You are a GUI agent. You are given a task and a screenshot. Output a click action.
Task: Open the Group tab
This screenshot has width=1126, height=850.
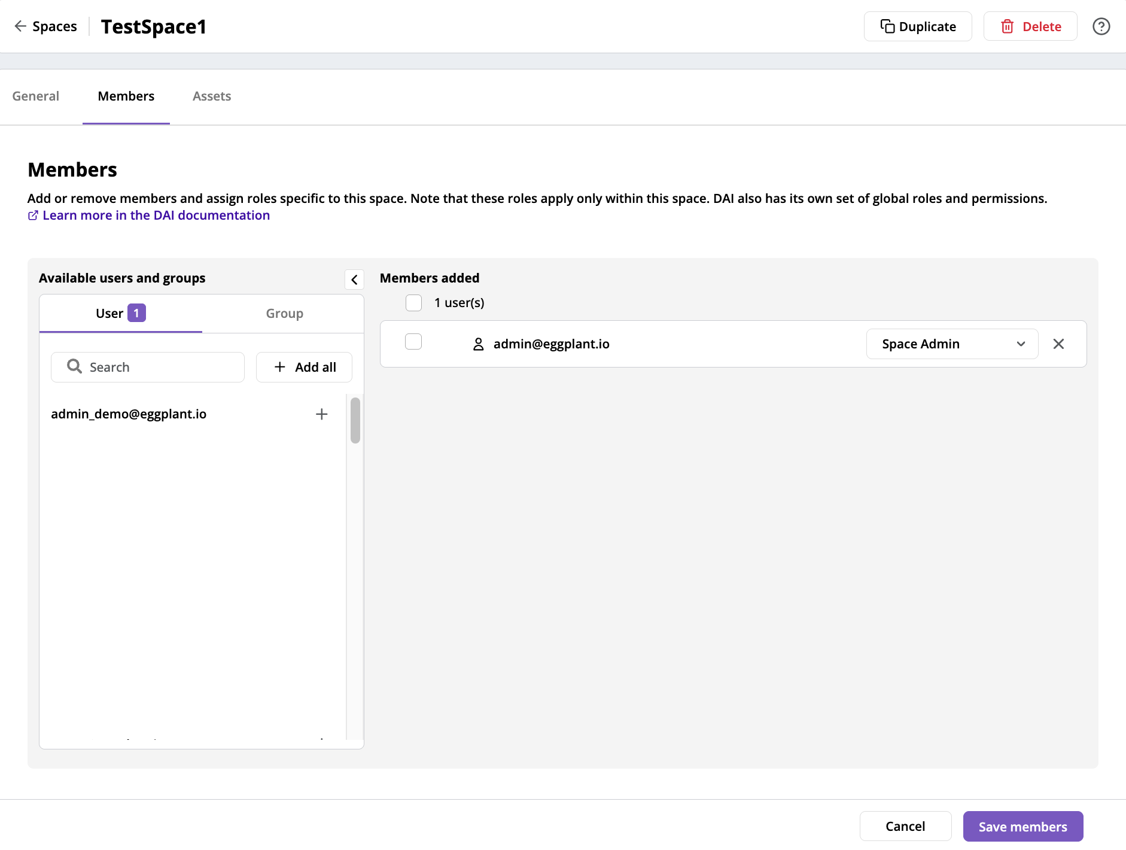tap(284, 313)
